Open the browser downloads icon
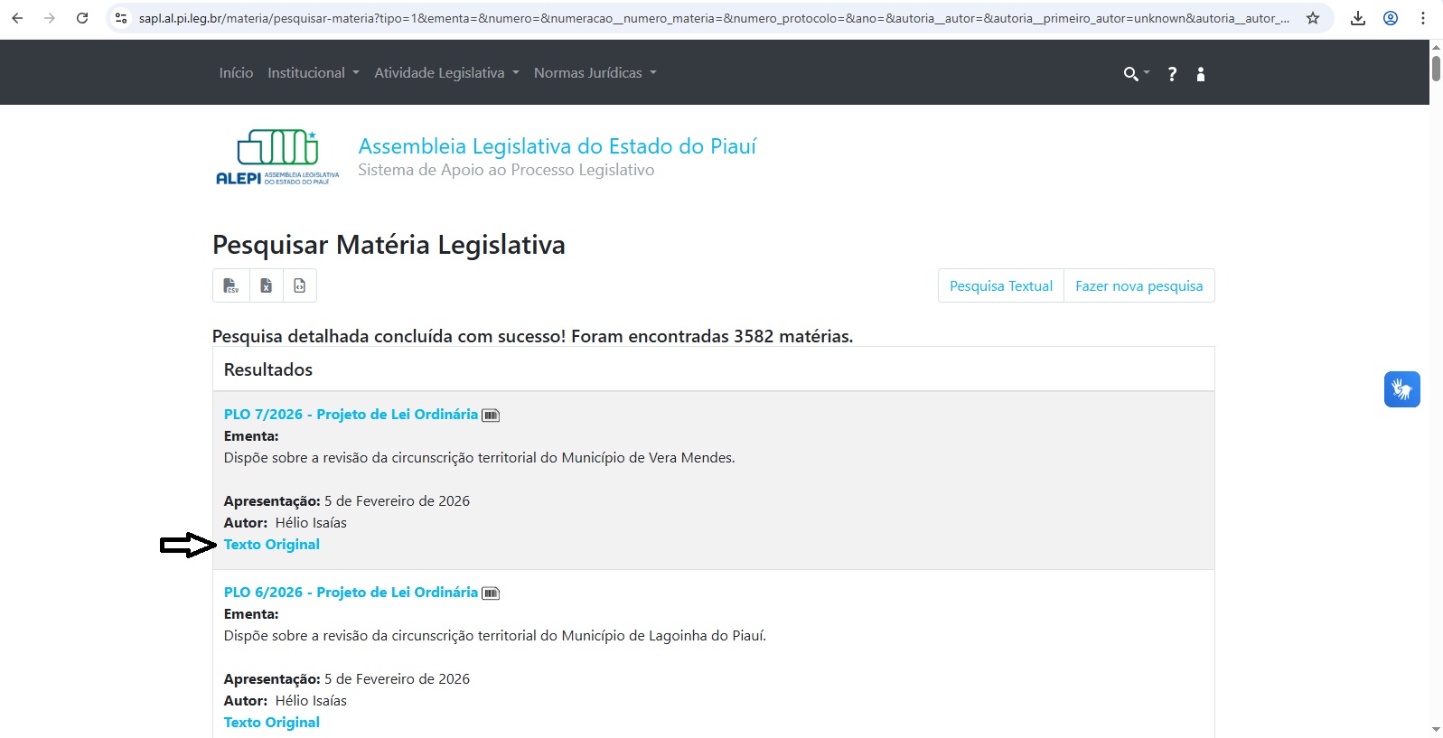This screenshot has width=1443, height=738. [1357, 18]
